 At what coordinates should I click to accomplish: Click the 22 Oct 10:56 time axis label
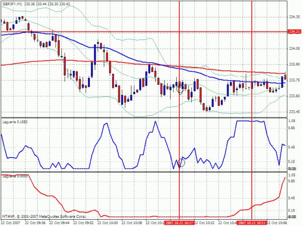tap(277, 223)
